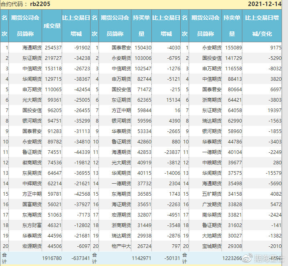Click 华闻期货 beside volume 129715
Image resolution: width=288 pixels, height=266 pixels.
pos(32,79)
